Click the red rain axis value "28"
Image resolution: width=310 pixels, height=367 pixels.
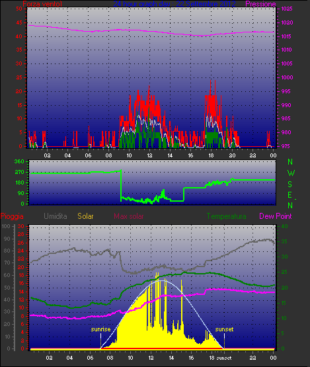(21, 234)
